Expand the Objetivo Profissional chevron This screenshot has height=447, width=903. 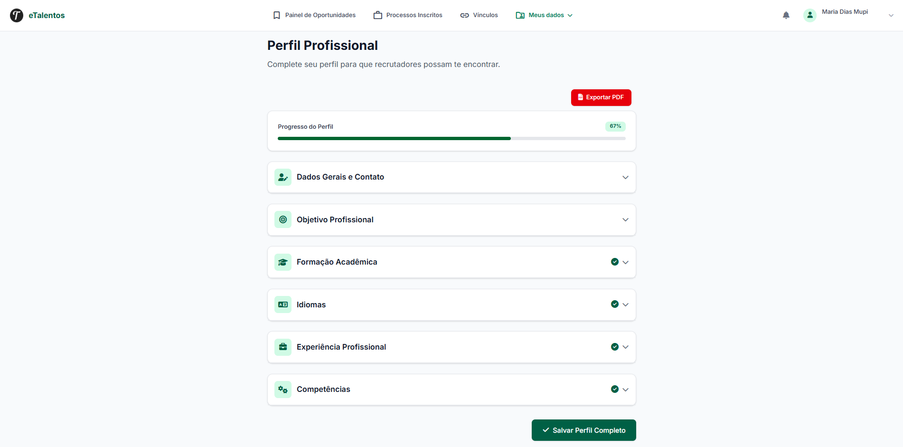625,219
